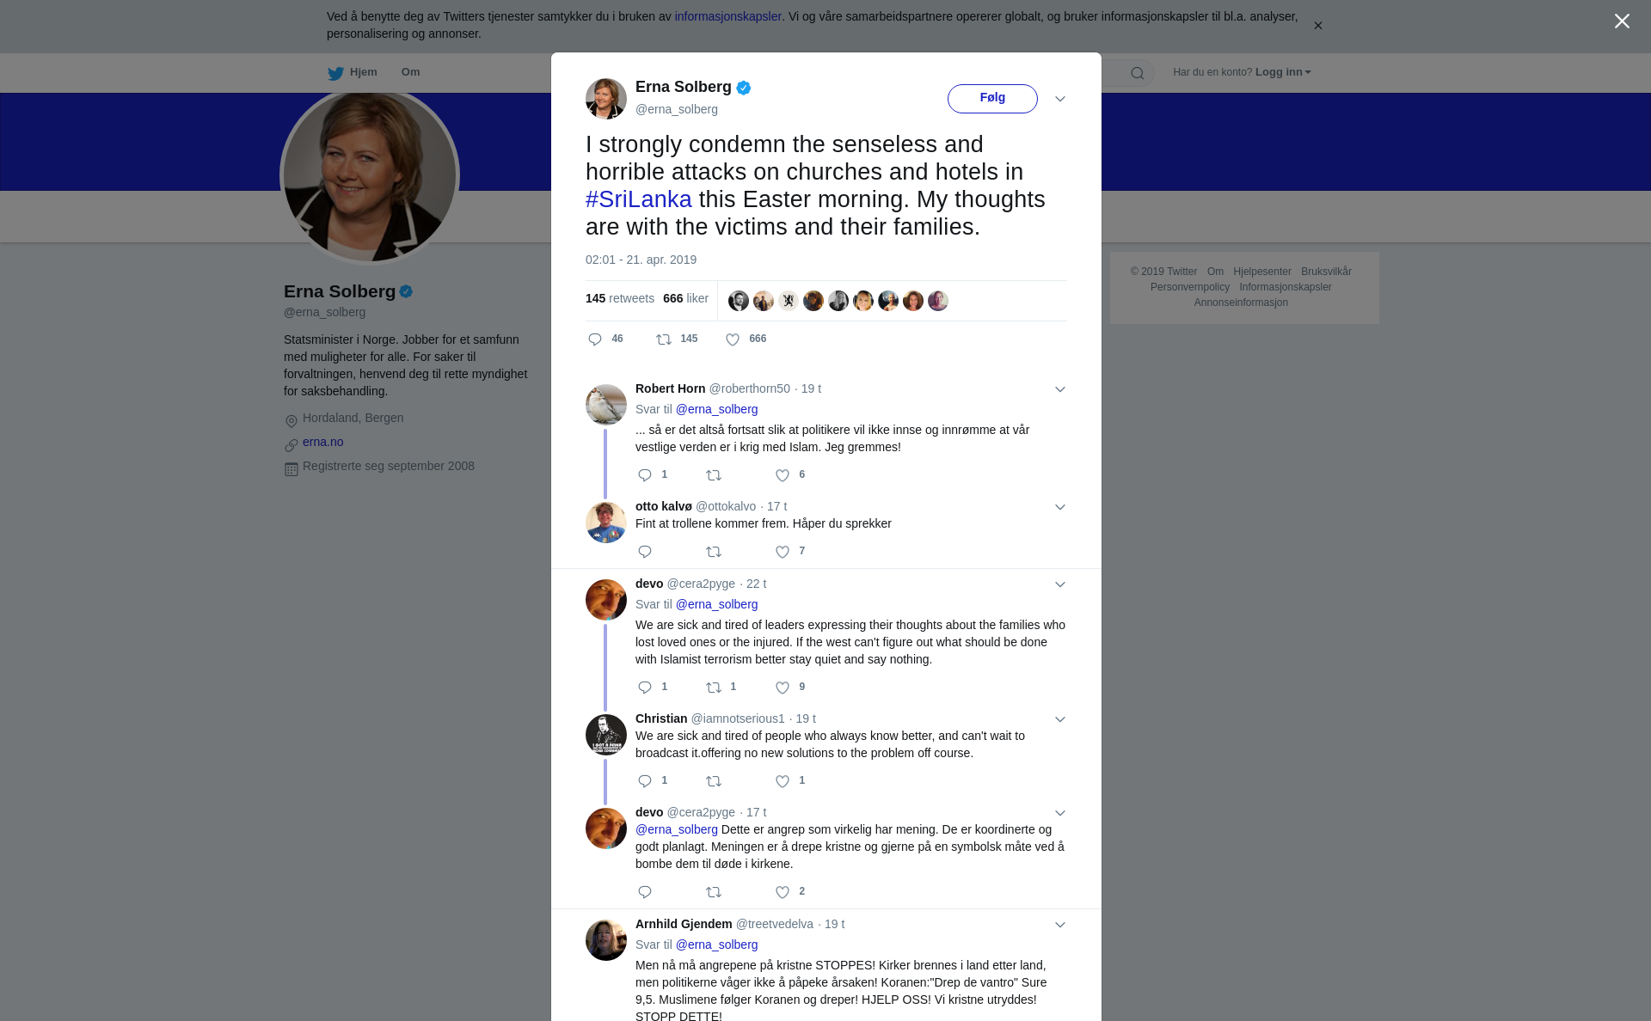The image size is (1651, 1021).
Task: Open the Logg inn dropdown
Action: coord(1283,72)
